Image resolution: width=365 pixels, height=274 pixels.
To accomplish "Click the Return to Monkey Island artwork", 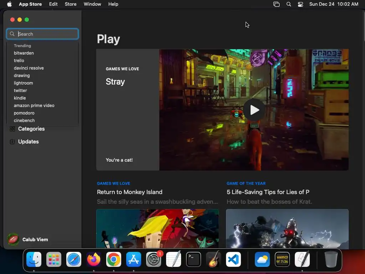I will tap(158, 229).
